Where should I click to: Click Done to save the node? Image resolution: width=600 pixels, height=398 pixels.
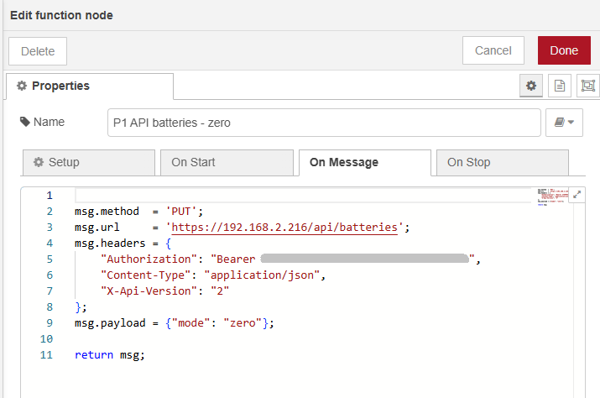[x=564, y=50]
